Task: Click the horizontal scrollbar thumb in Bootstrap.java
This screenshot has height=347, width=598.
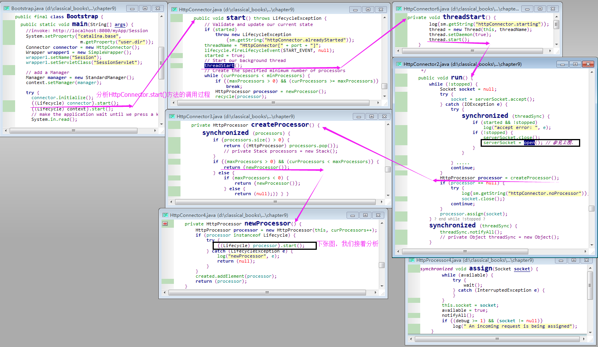Action: 73,131
